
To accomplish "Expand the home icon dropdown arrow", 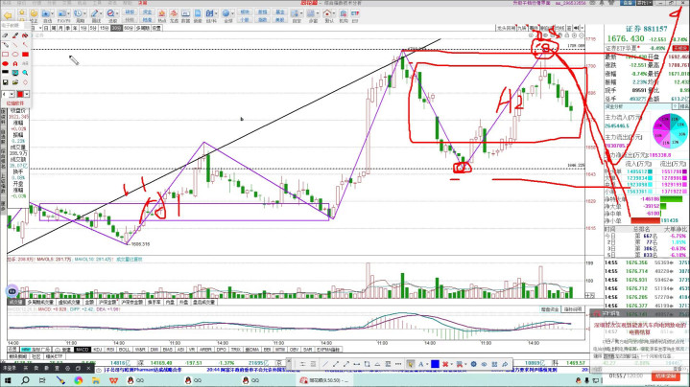I will (334, 14).
